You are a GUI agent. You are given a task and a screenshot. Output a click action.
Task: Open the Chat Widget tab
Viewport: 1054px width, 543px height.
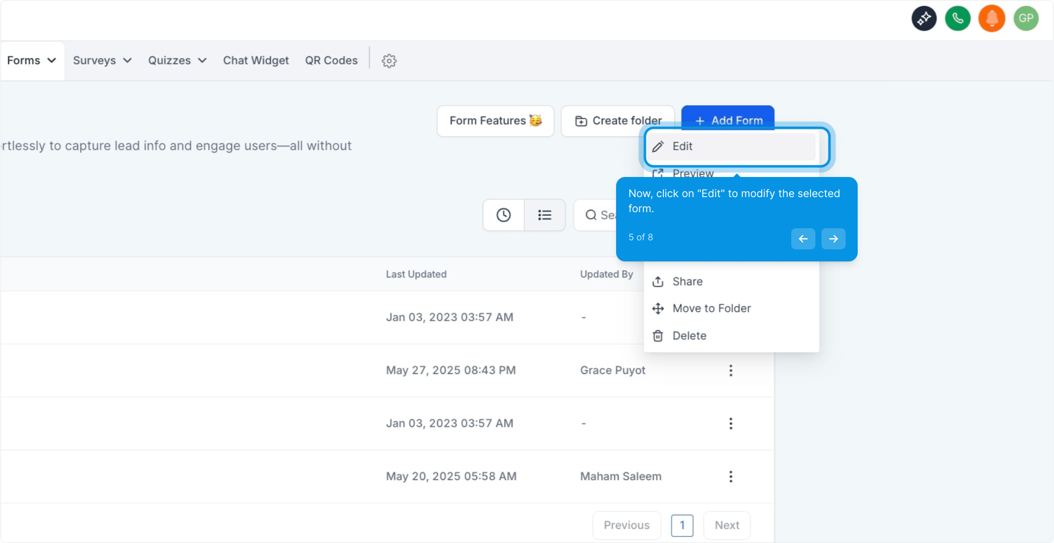click(256, 60)
